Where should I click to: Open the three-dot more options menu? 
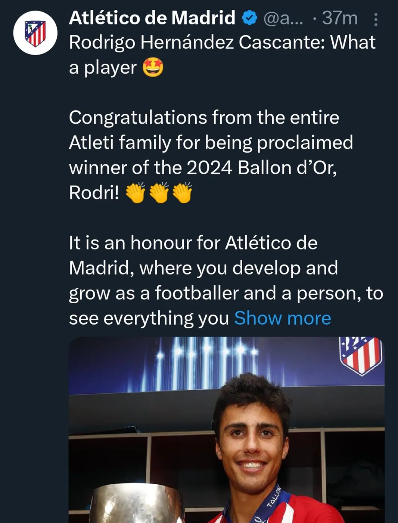point(376,19)
